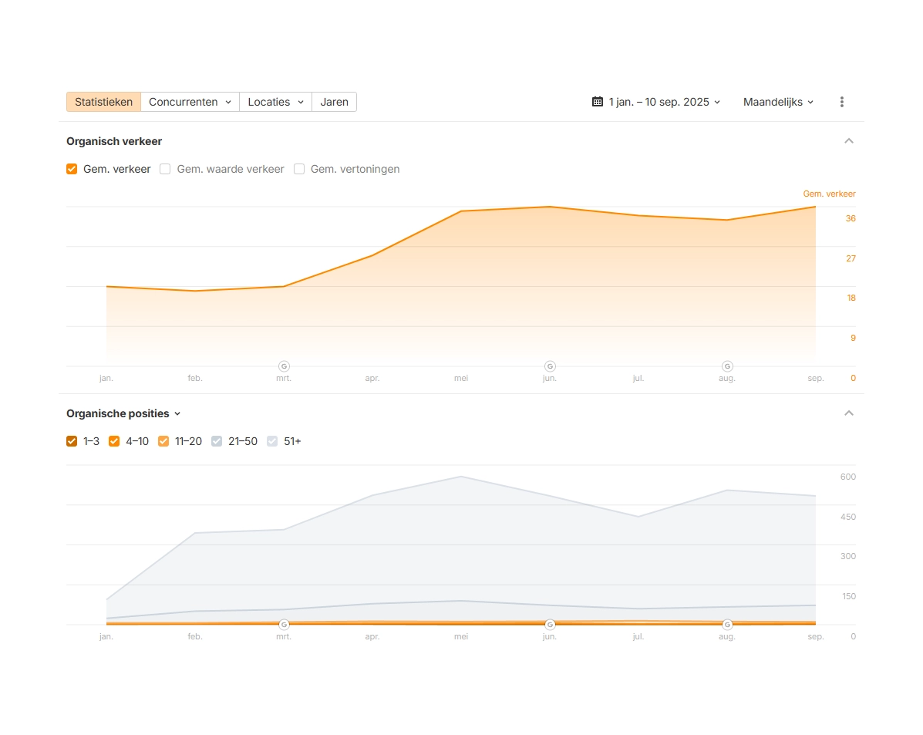The image size is (923, 735).
Task: Uncheck the Gem. verkeer checkbox
Action: pyautogui.click(x=72, y=169)
